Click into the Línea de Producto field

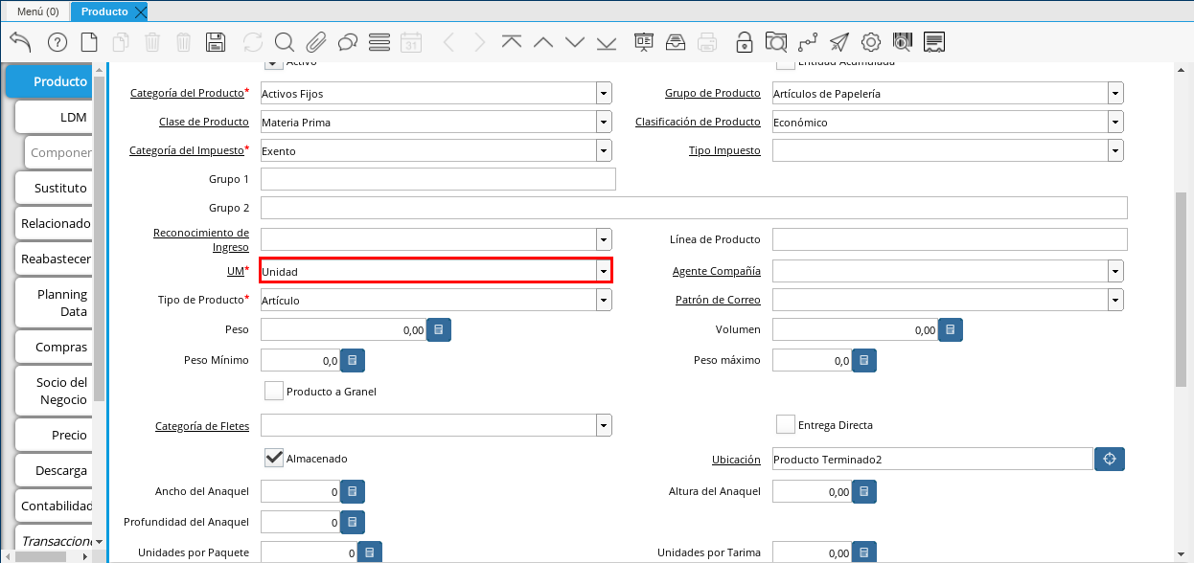pos(950,239)
